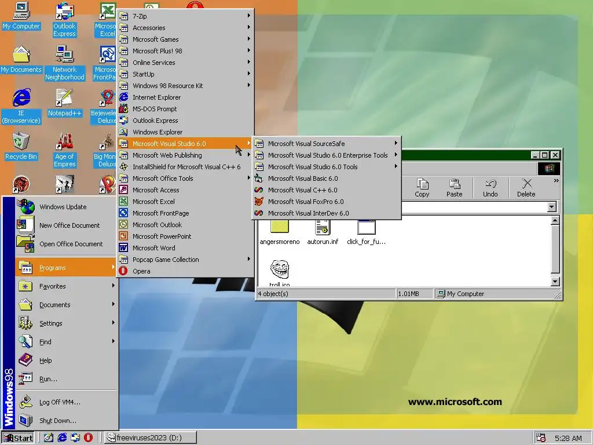This screenshot has height=445, width=593.
Task: Launch Microsoft Visual FoxPro 6.0
Action: click(x=327, y=202)
